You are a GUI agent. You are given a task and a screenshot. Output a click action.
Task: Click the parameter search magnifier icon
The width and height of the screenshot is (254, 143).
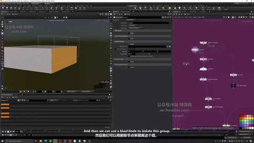tap(165, 17)
